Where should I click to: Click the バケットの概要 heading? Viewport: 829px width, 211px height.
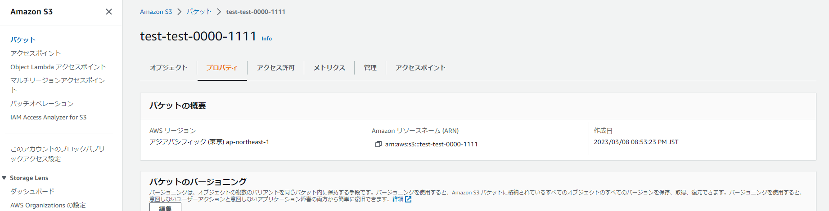point(178,106)
